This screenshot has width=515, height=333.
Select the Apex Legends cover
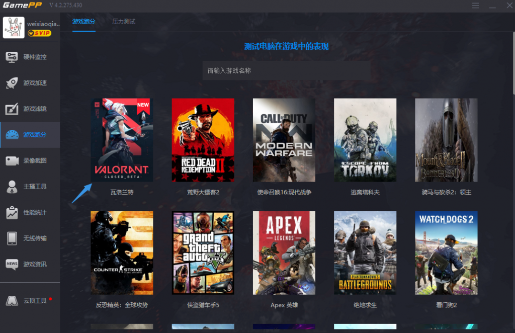point(284,253)
